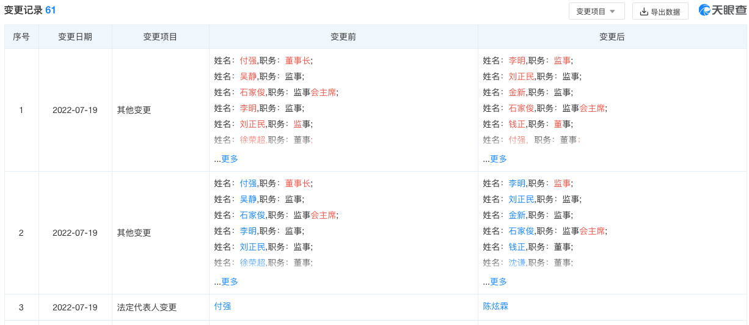Click the 序号 column header
Screen dimensions: 749x325
tap(21, 37)
